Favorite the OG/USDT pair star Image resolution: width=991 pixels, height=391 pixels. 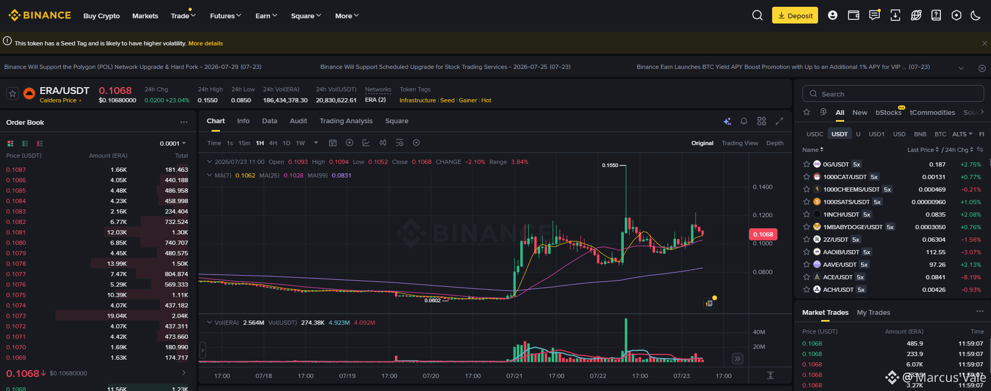click(807, 164)
